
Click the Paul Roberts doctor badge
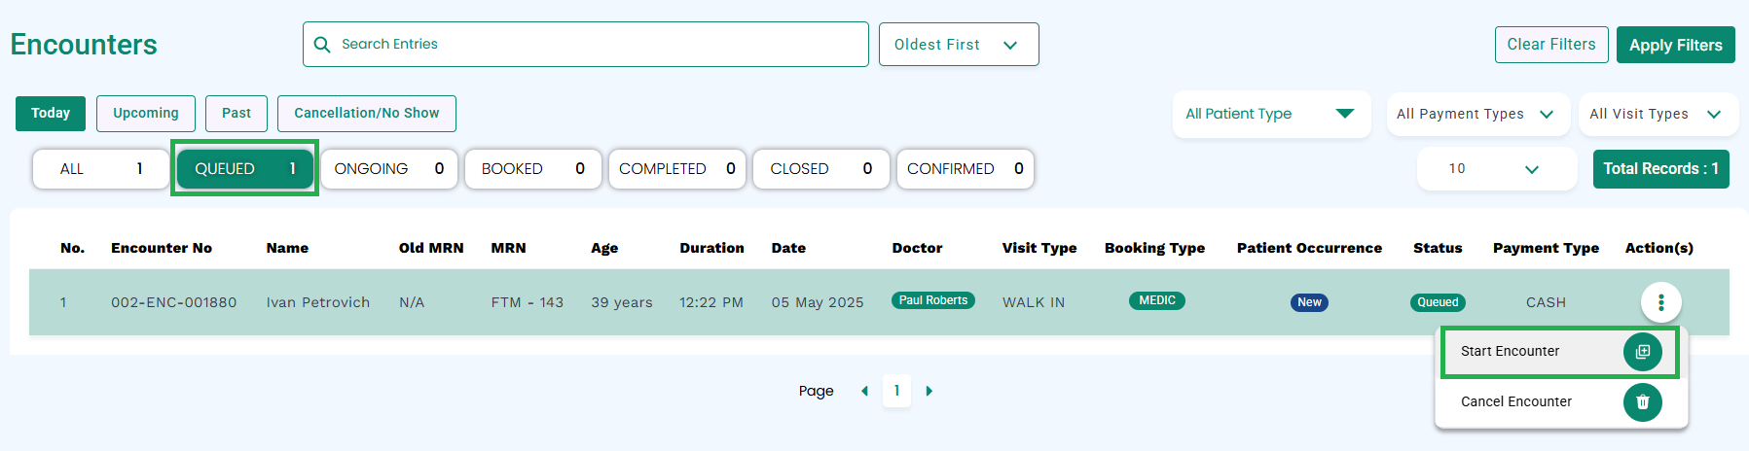932,300
